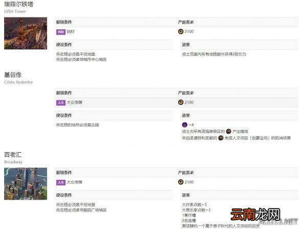Click the text 1著作槽
The height and width of the screenshot is (229, 299).
click(x=189, y=215)
